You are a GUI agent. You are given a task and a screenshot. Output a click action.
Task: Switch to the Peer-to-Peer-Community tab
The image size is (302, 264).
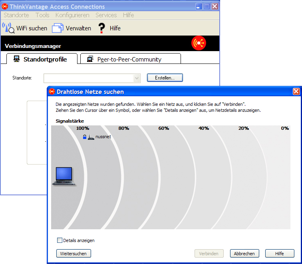(131, 59)
